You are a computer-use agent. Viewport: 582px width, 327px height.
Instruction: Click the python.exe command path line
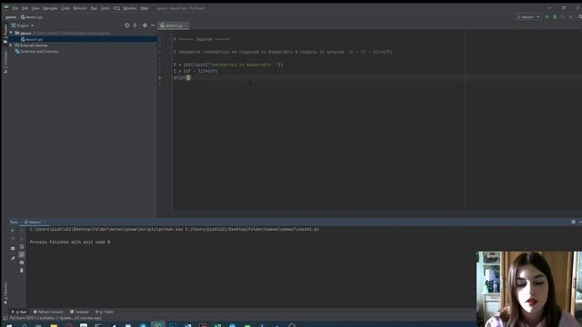(174, 230)
